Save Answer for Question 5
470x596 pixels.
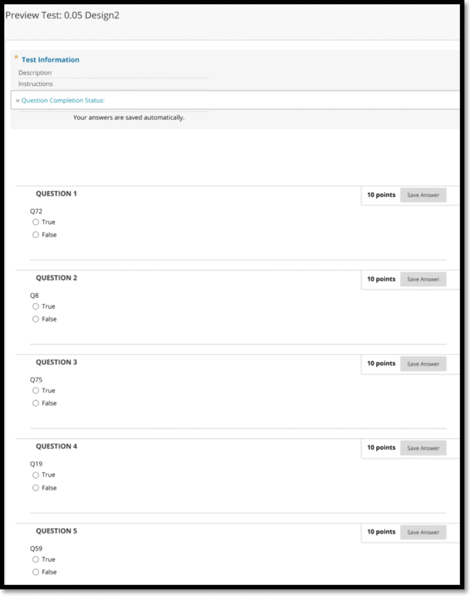click(x=423, y=533)
